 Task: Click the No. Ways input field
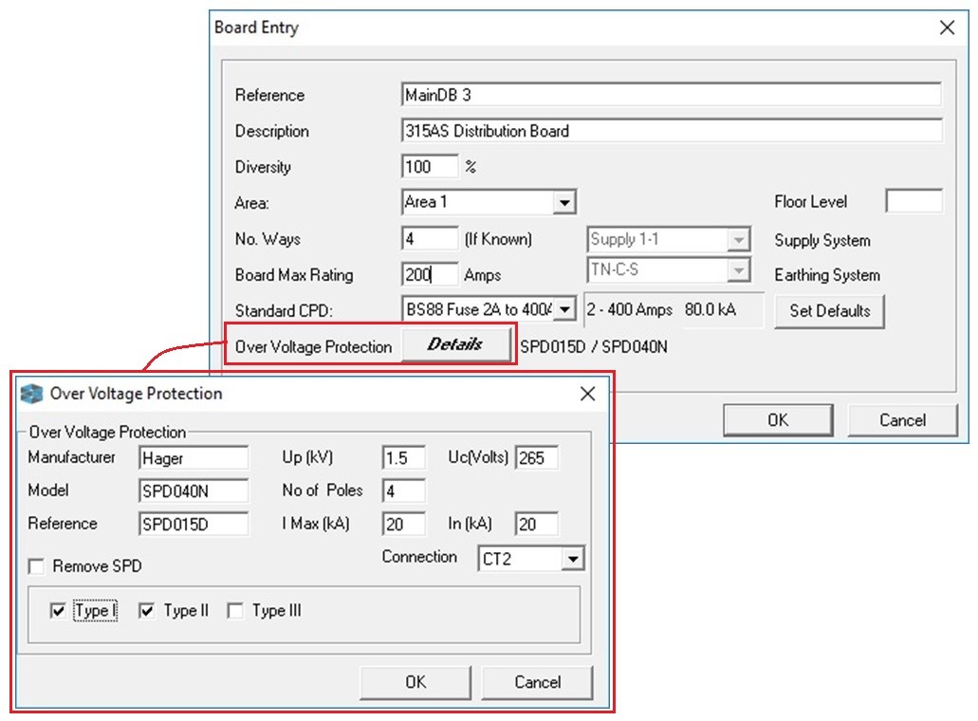430,239
